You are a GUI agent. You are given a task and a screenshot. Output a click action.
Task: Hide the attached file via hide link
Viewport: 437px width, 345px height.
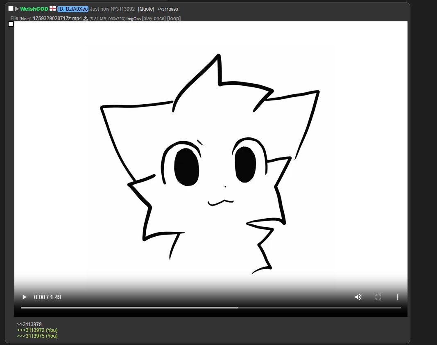click(25, 19)
